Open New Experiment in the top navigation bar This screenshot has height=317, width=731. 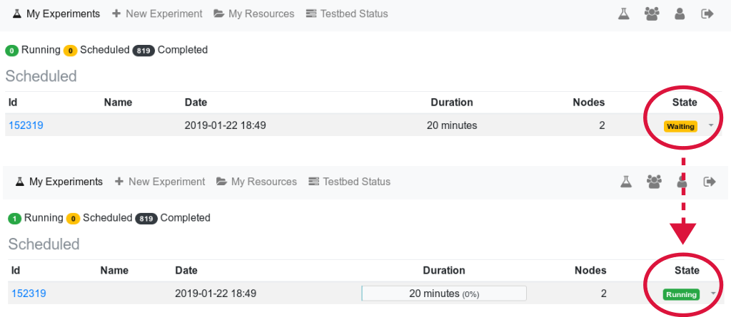point(157,14)
